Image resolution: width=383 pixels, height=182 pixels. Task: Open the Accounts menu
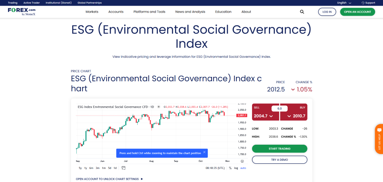pos(116,12)
